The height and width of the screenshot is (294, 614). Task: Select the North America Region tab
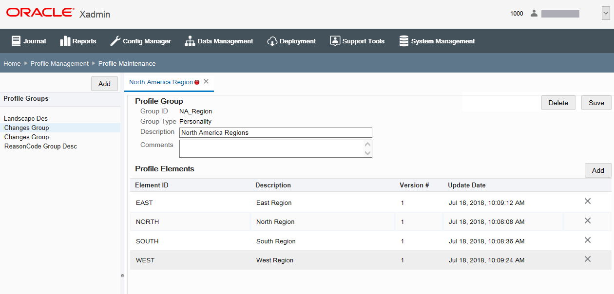161,82
